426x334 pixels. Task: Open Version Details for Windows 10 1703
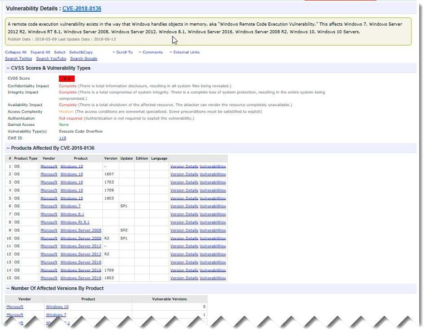pyautogui.click(x=184, y=182)
